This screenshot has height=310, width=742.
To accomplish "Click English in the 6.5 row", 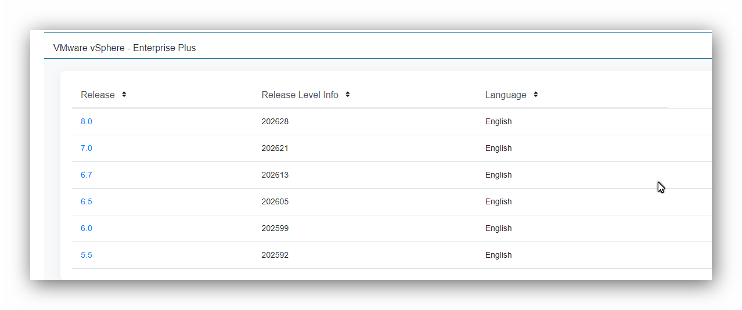I will tap(499, 202).
